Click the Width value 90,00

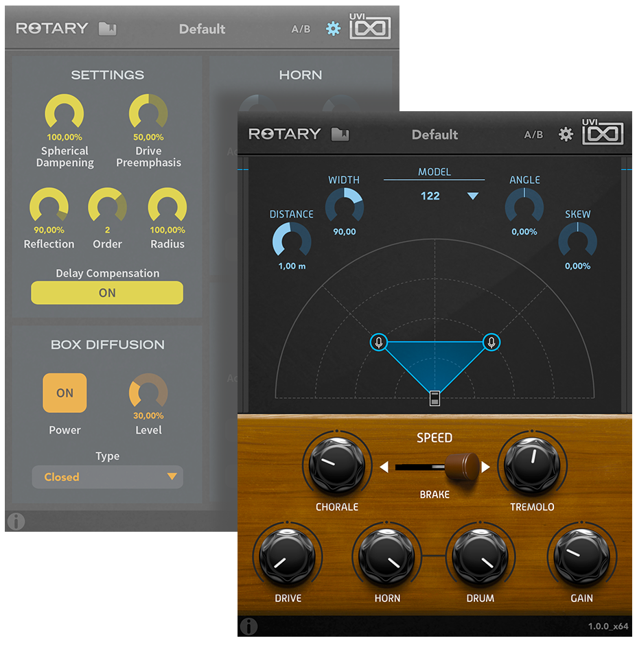pyautogui.click(x=345, y=232)
